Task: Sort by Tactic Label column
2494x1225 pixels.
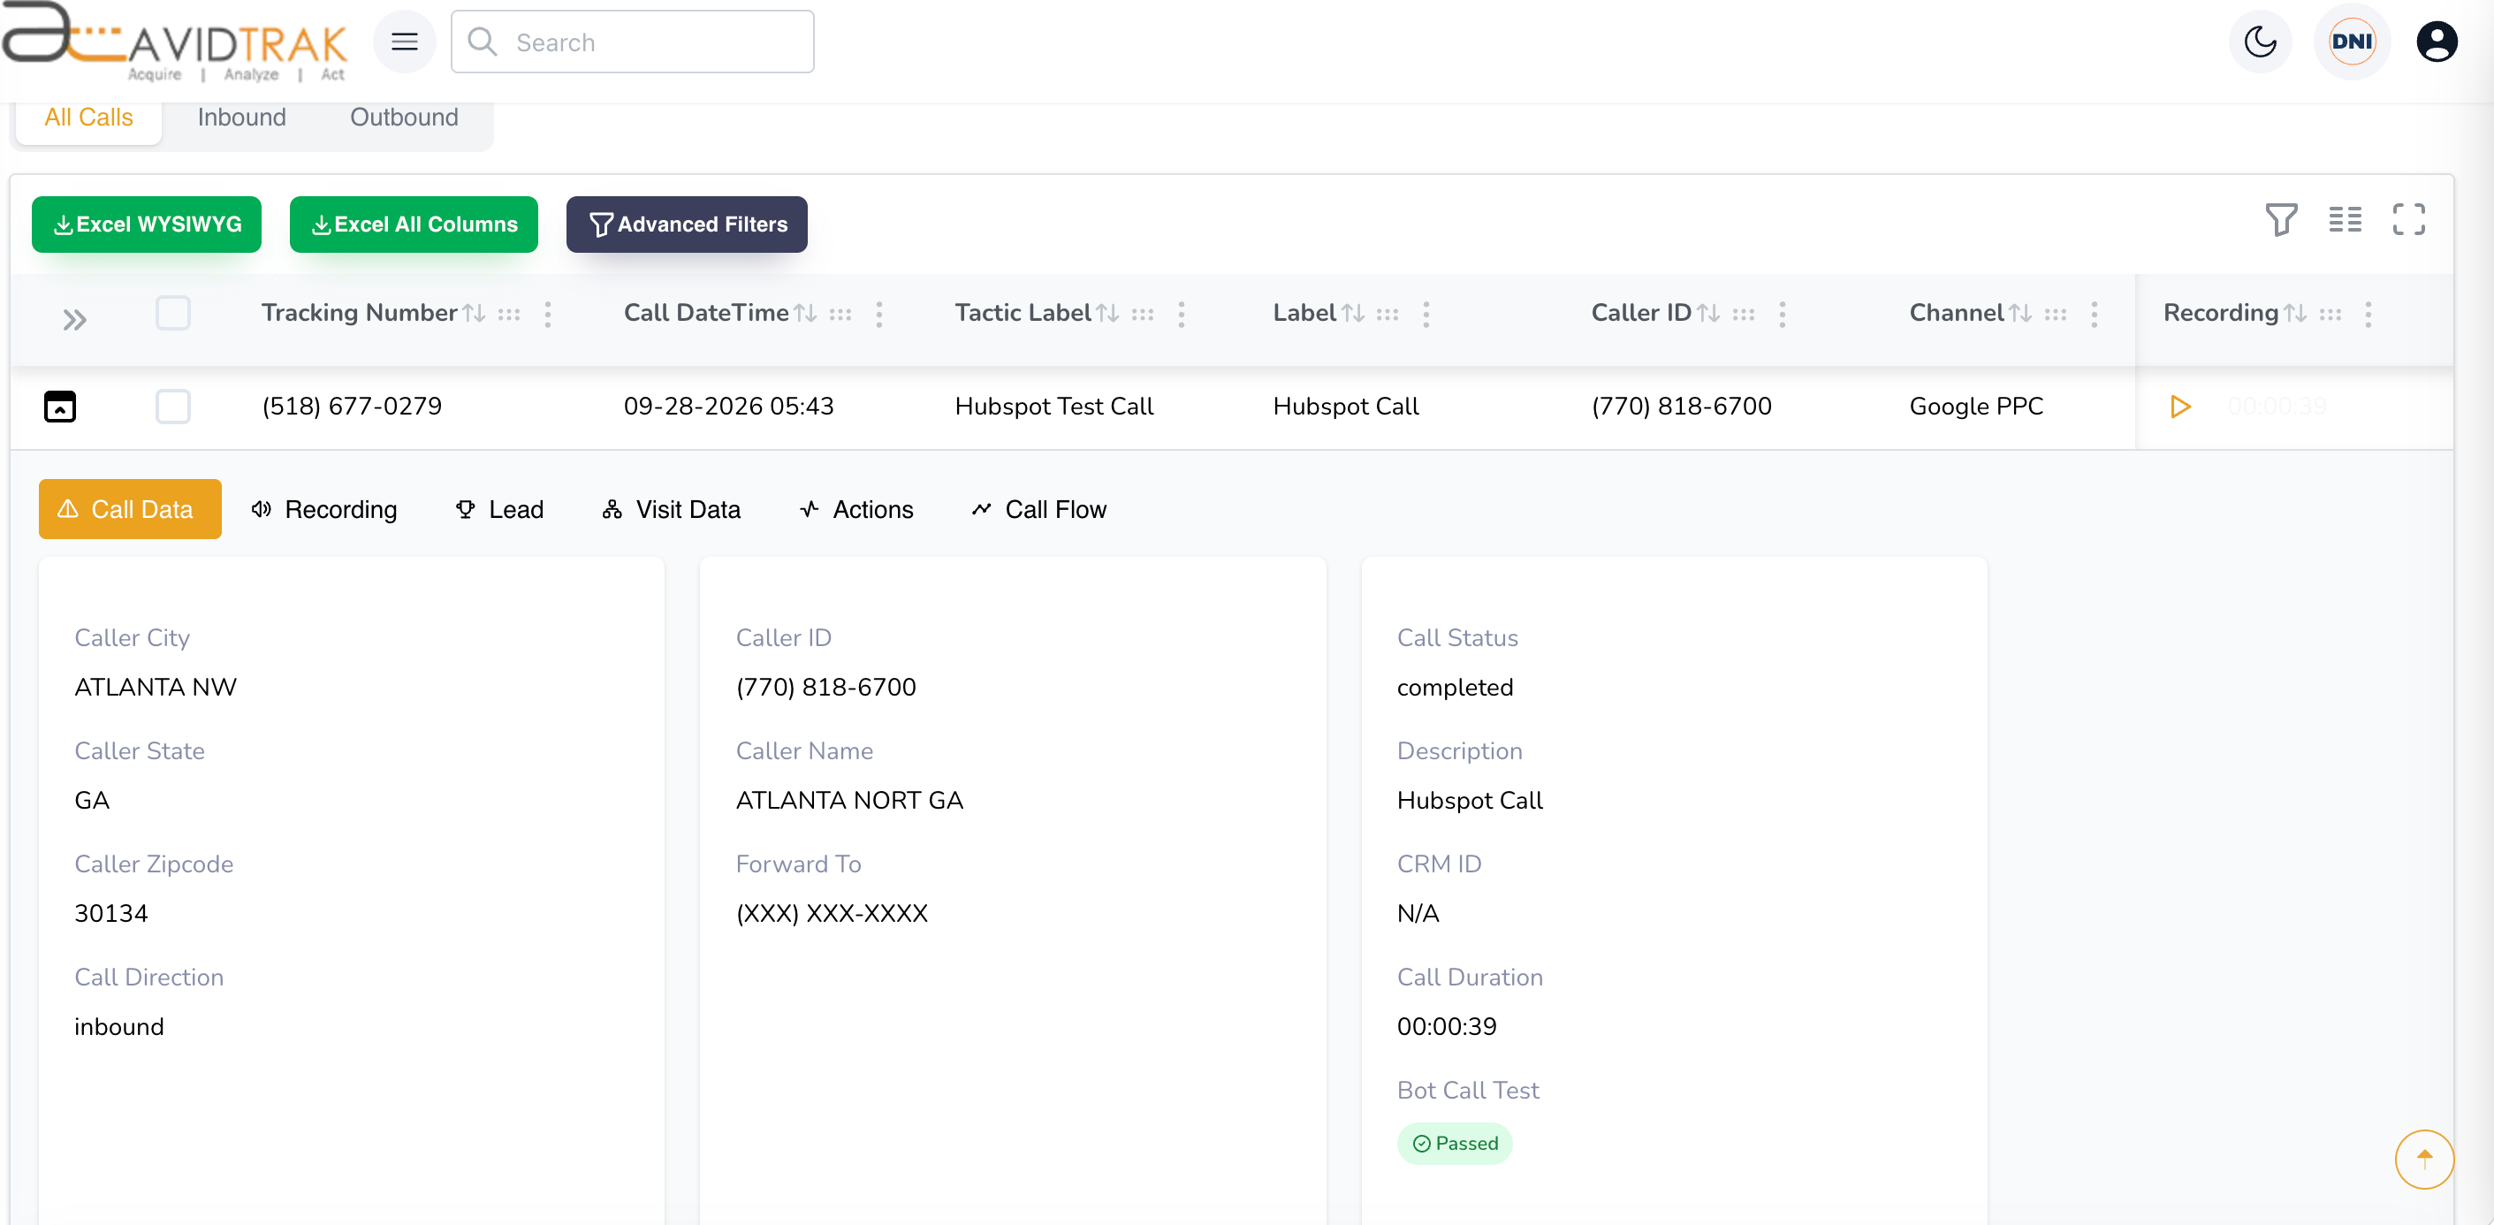Action: pyautogui.click(x=1107, y=314)
